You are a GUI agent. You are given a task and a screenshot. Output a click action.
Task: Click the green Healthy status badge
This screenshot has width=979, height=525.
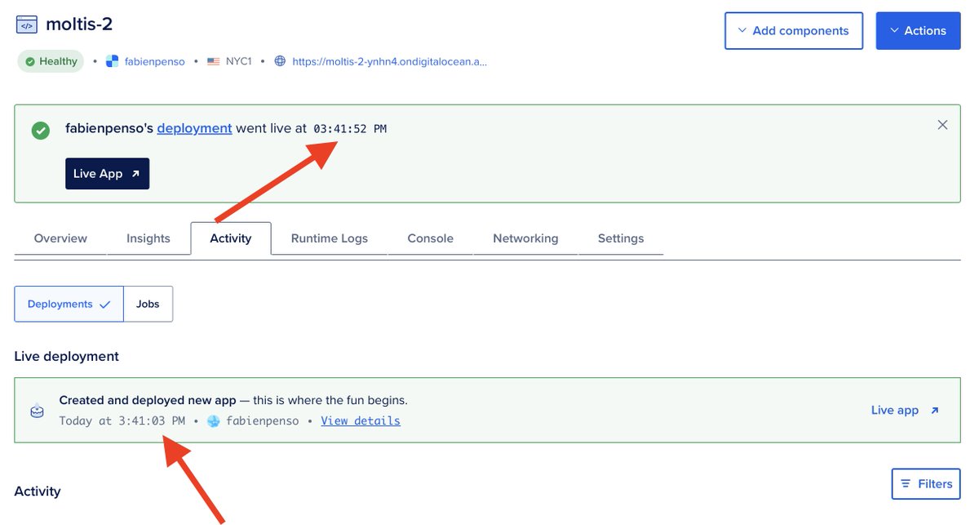click(x=51, y=61)
